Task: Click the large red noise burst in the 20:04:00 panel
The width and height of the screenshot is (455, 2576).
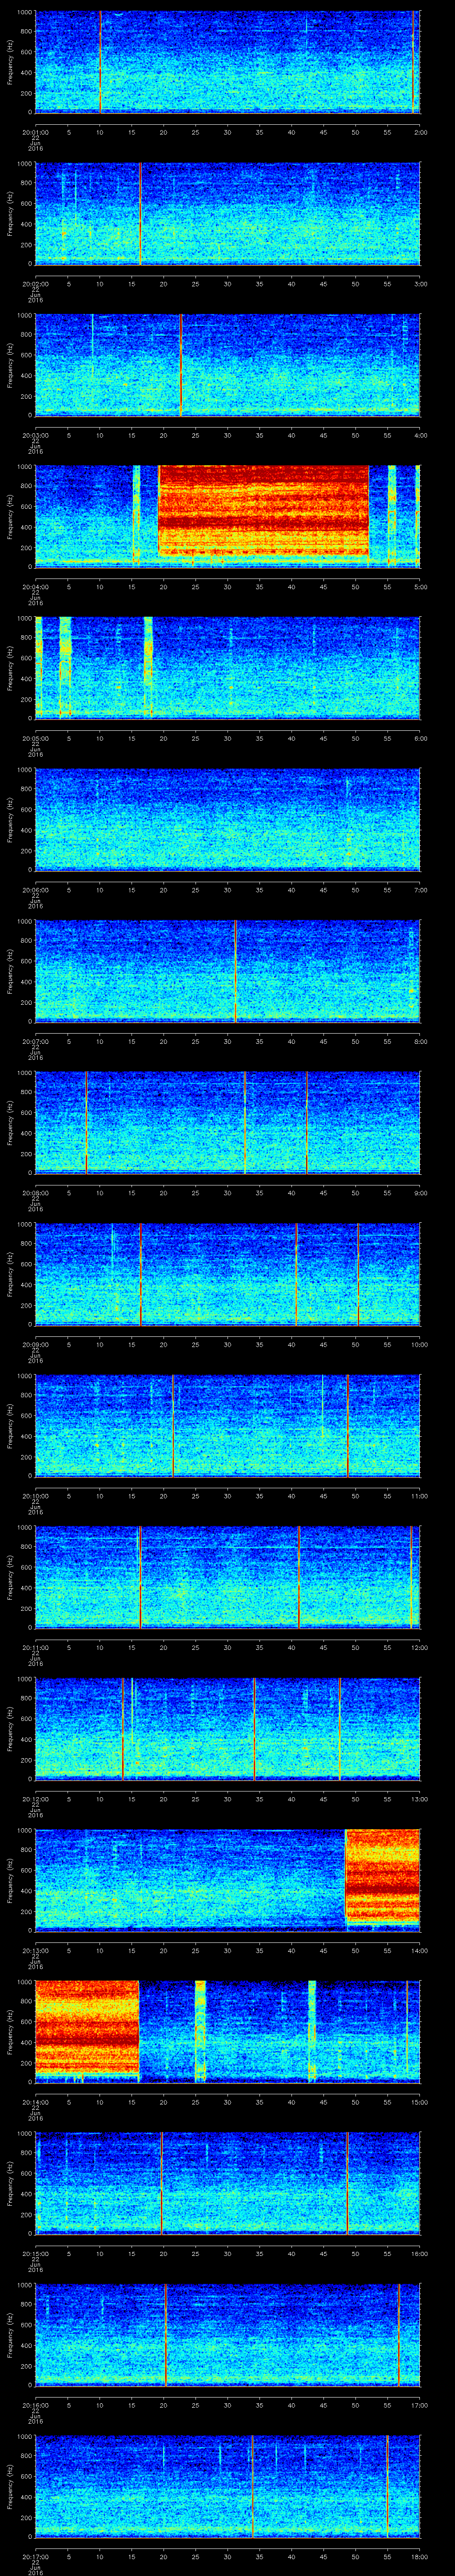Action: point(264,510)
